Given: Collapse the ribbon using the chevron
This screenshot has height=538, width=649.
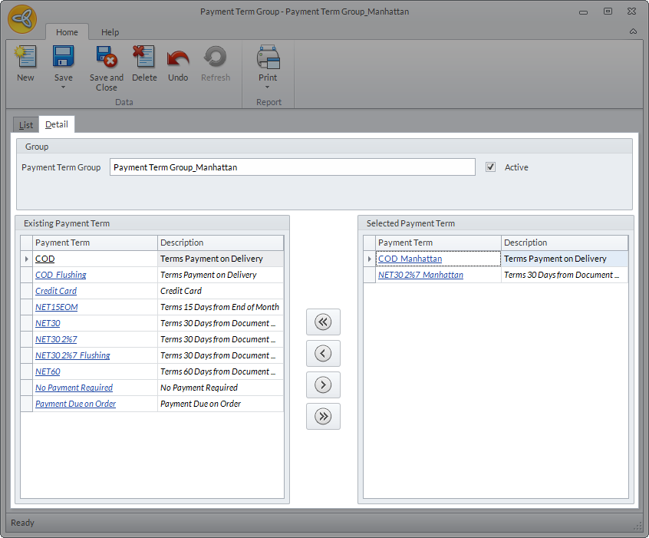Looking at the screenshot, I should click(633, 31).
